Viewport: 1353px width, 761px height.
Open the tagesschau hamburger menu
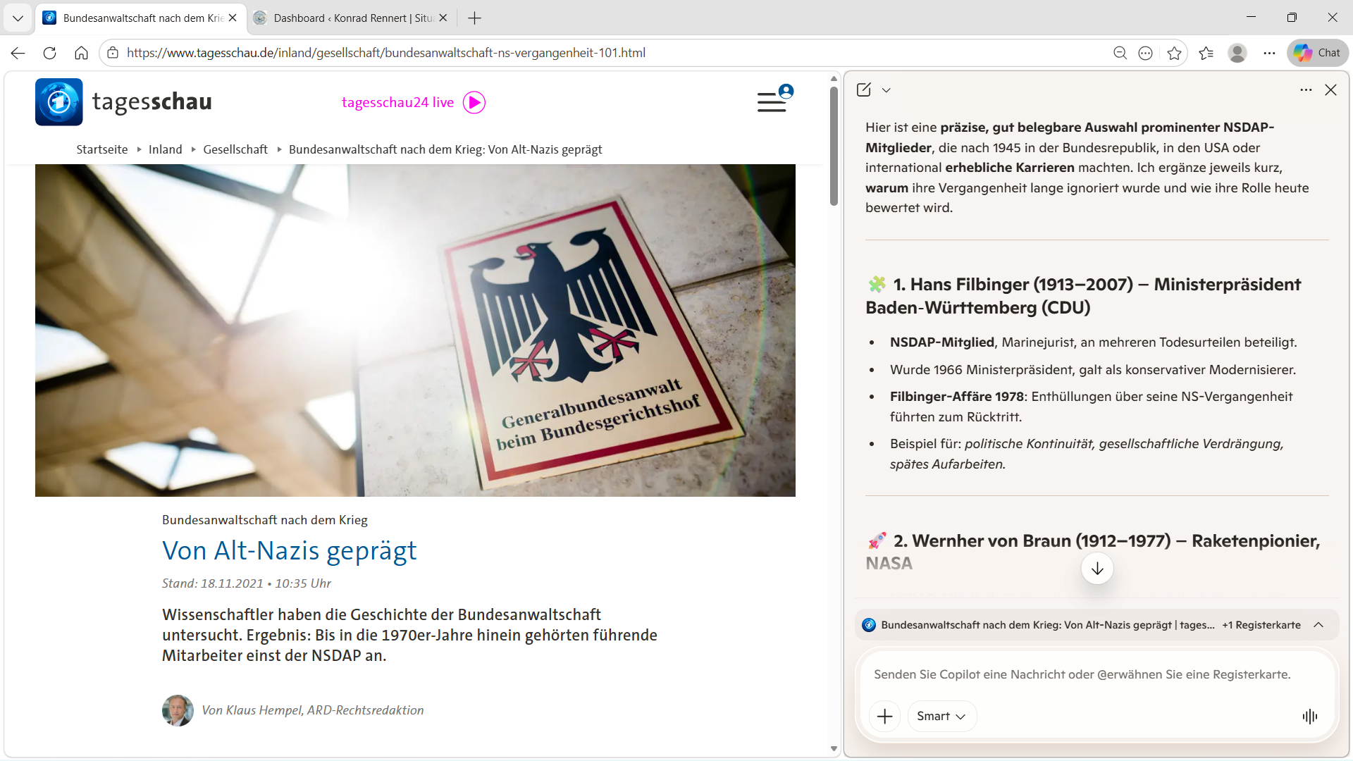(772, 103)
